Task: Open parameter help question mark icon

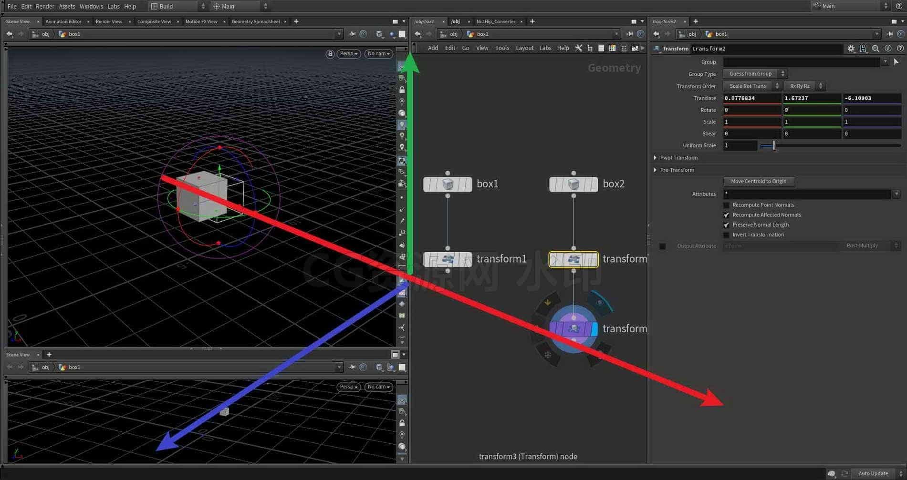Action: [x=900, y=48]
